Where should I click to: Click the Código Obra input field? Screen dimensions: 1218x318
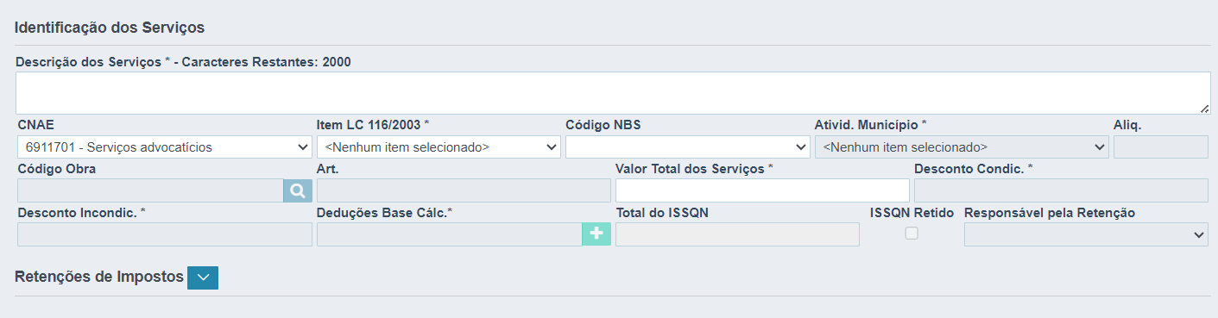pyautogui.click(x=150, y=190)
